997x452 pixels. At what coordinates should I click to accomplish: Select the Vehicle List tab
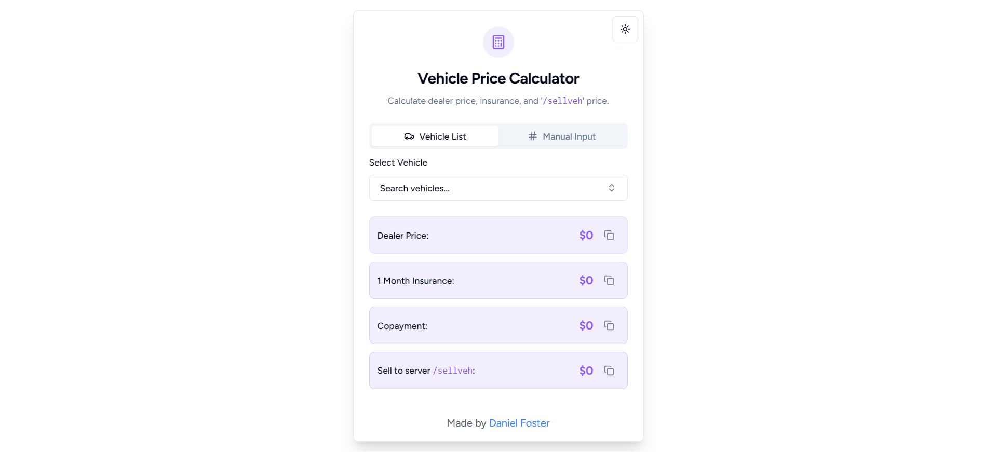click(435, 136)
